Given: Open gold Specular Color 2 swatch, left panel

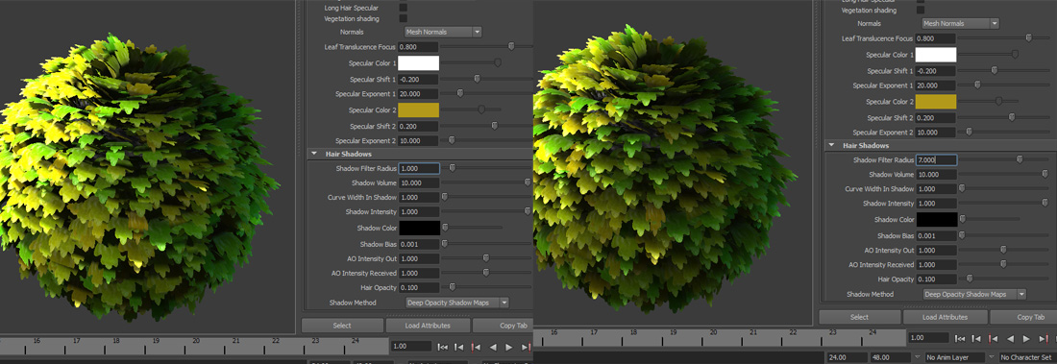Looking at the screenshot, I should tap(419, 109).
